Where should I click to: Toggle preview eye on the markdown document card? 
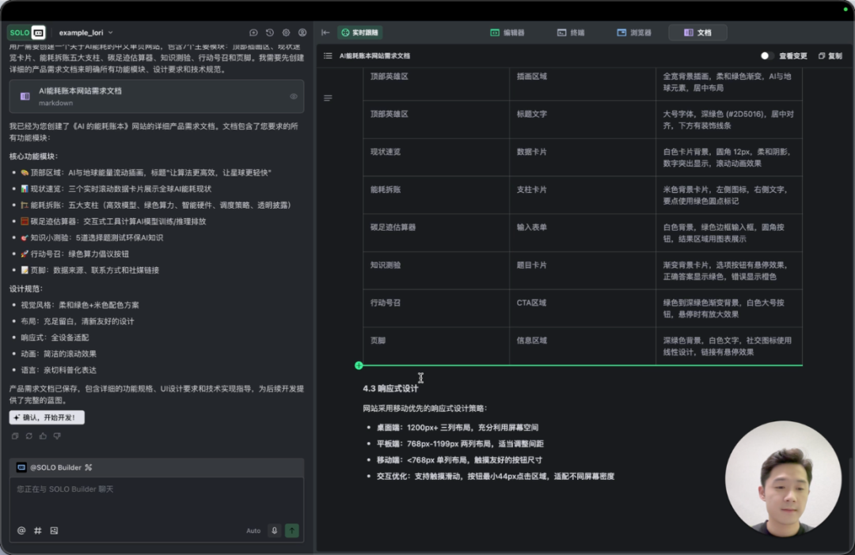[x=294, y=96]
